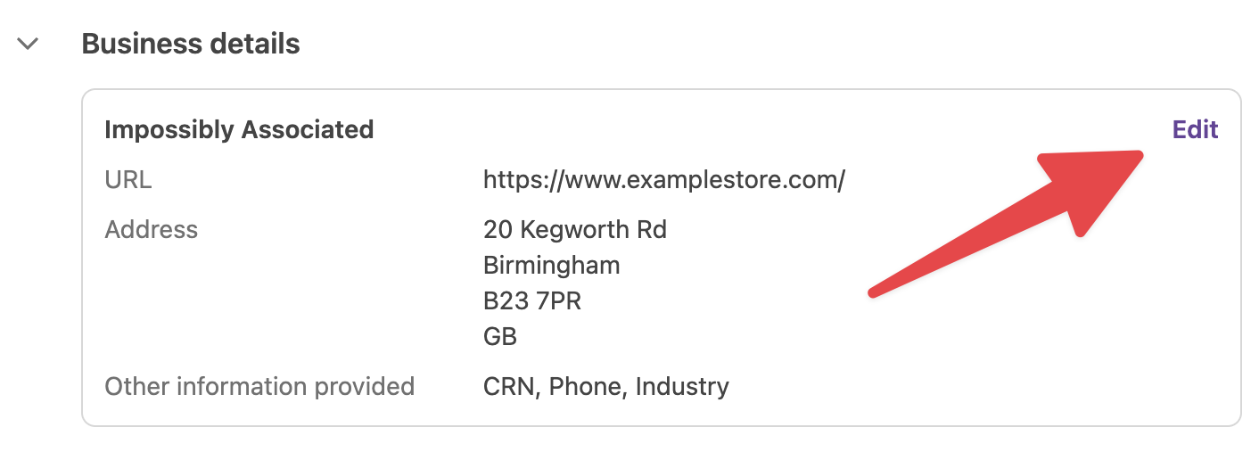1259x452 pixels.
Task: Click the URL field label
Action: (128, 180)
